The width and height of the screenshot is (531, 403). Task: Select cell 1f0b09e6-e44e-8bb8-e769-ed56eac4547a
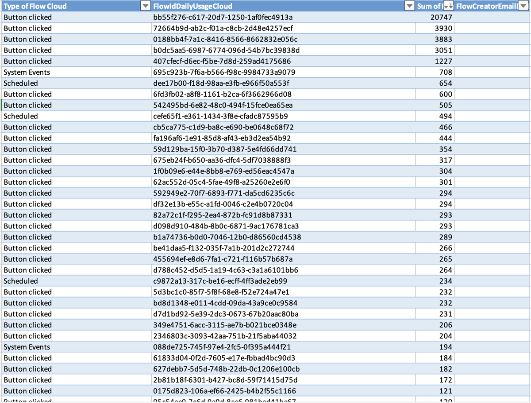283,171
